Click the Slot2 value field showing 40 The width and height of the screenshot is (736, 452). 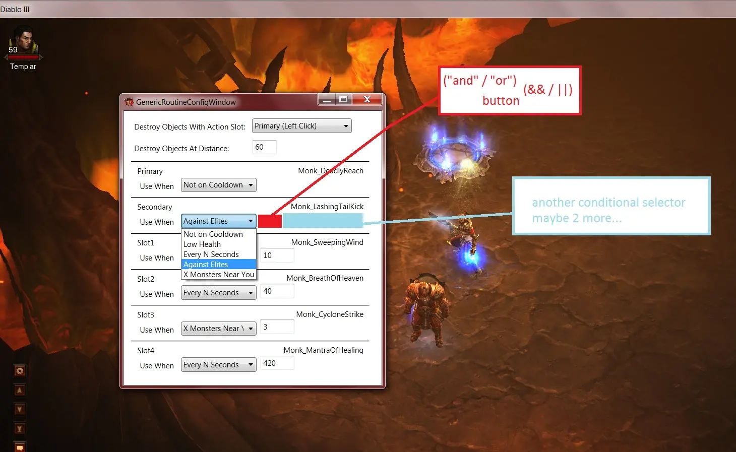coord(277,291)
